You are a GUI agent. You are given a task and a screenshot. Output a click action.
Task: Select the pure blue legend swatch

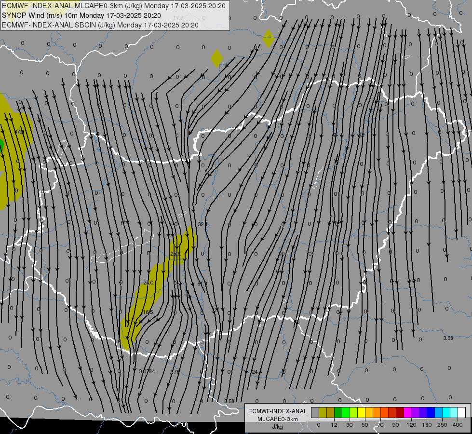[x=431, y=412]
